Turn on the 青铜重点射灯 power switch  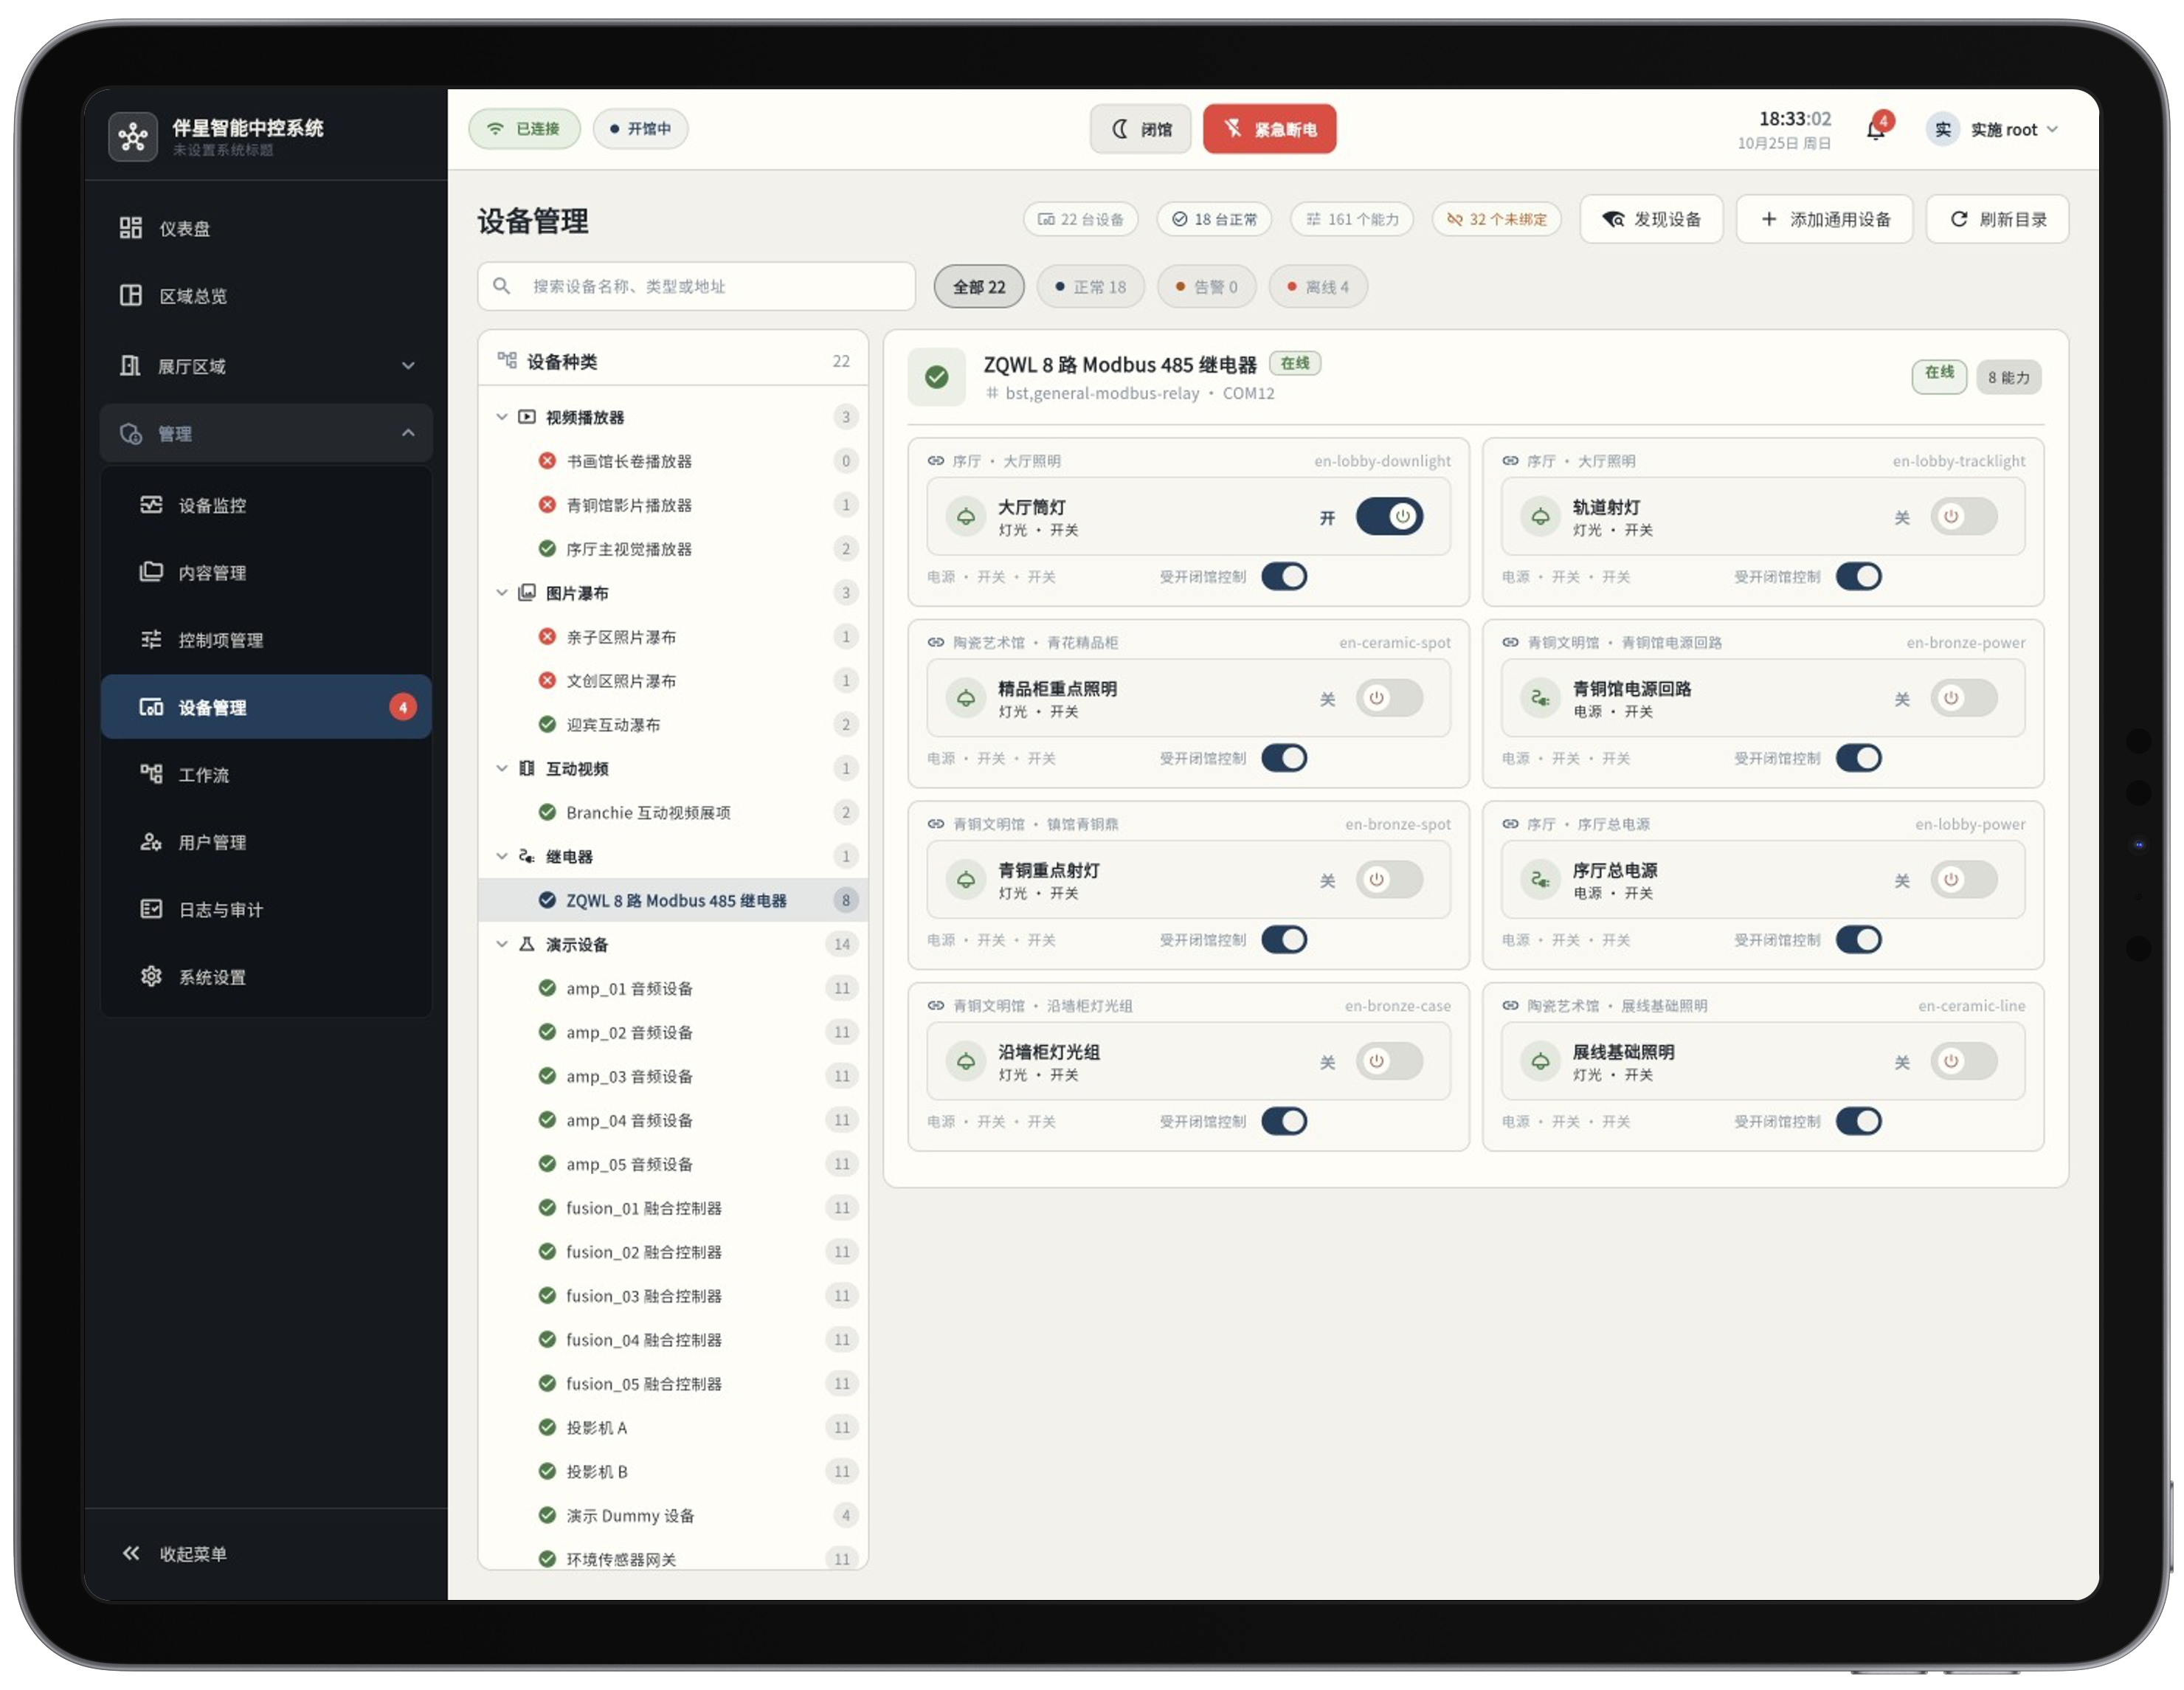[1389, 880]
